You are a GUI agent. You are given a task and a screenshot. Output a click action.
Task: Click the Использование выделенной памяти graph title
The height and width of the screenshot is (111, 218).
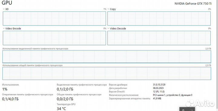[x=35, y=49]
